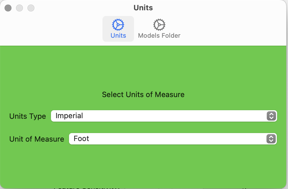Click the disabled minimize window button
This screenshot has width=288, height=189.
coord(19,8)
